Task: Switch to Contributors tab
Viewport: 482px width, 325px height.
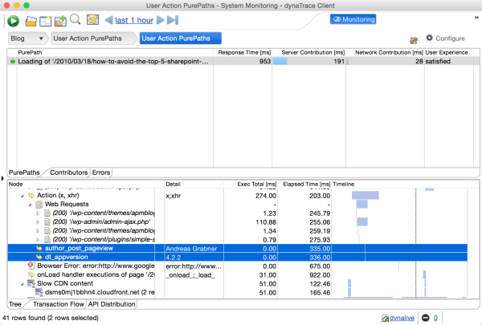Action: (x=68, y=173)
